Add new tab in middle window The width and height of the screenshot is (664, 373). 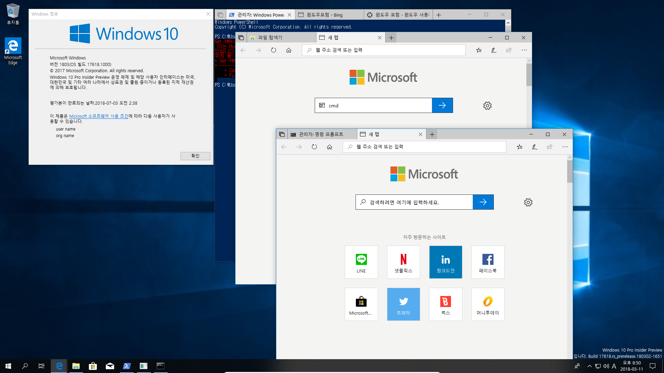point(391,38)
